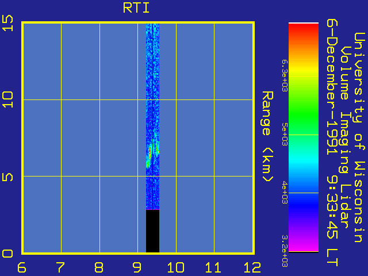
Task: Click the Range (km) axis title
Action: [267, 136]
